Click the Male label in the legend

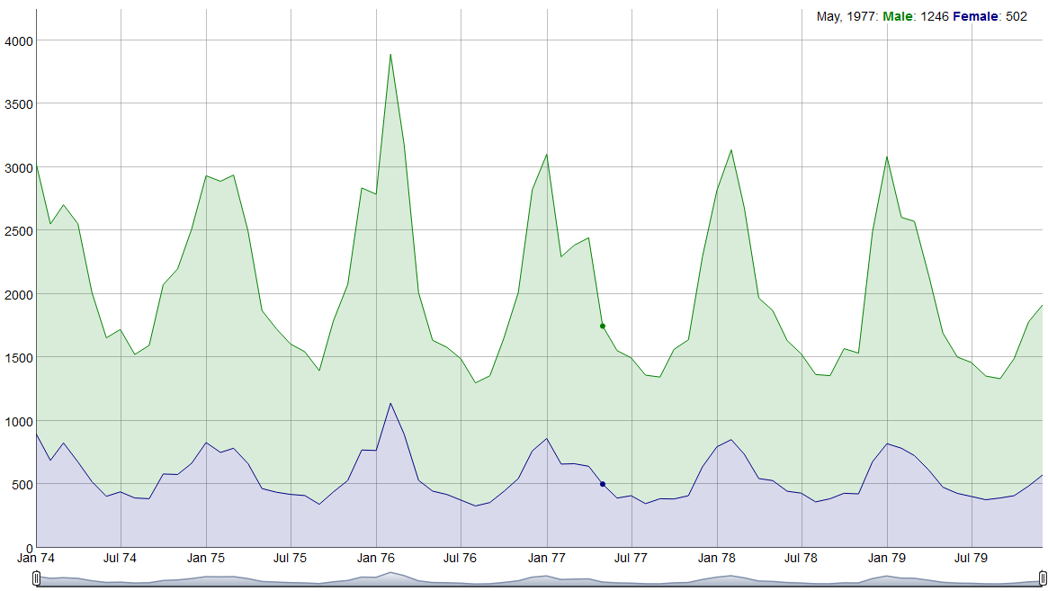click(898, 17)
